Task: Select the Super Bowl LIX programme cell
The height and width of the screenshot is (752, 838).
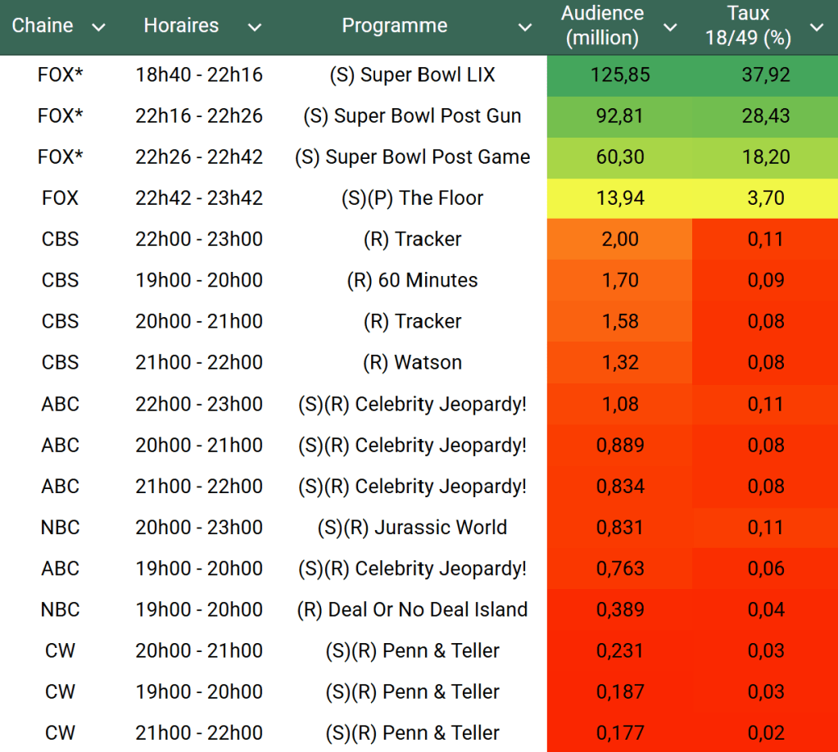Action: click(412, 75)
